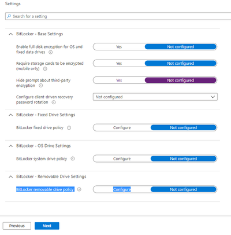
Task: Open info icon for storage cards encryption
Action: click(45, 69)
